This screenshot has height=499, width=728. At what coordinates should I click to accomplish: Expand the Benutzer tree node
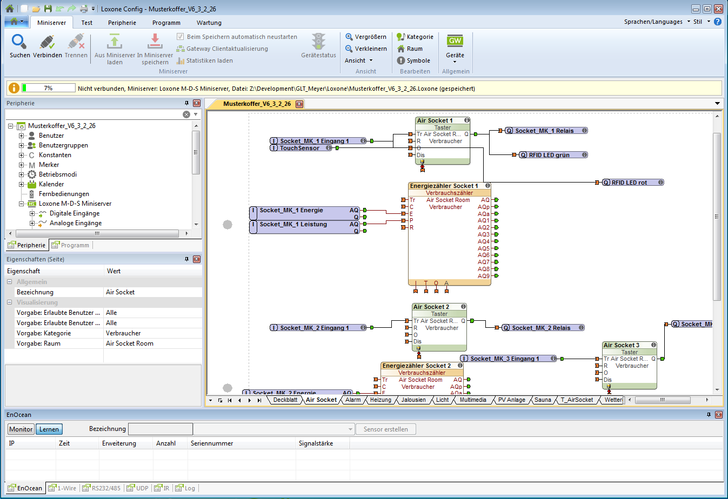pos(22,136)
